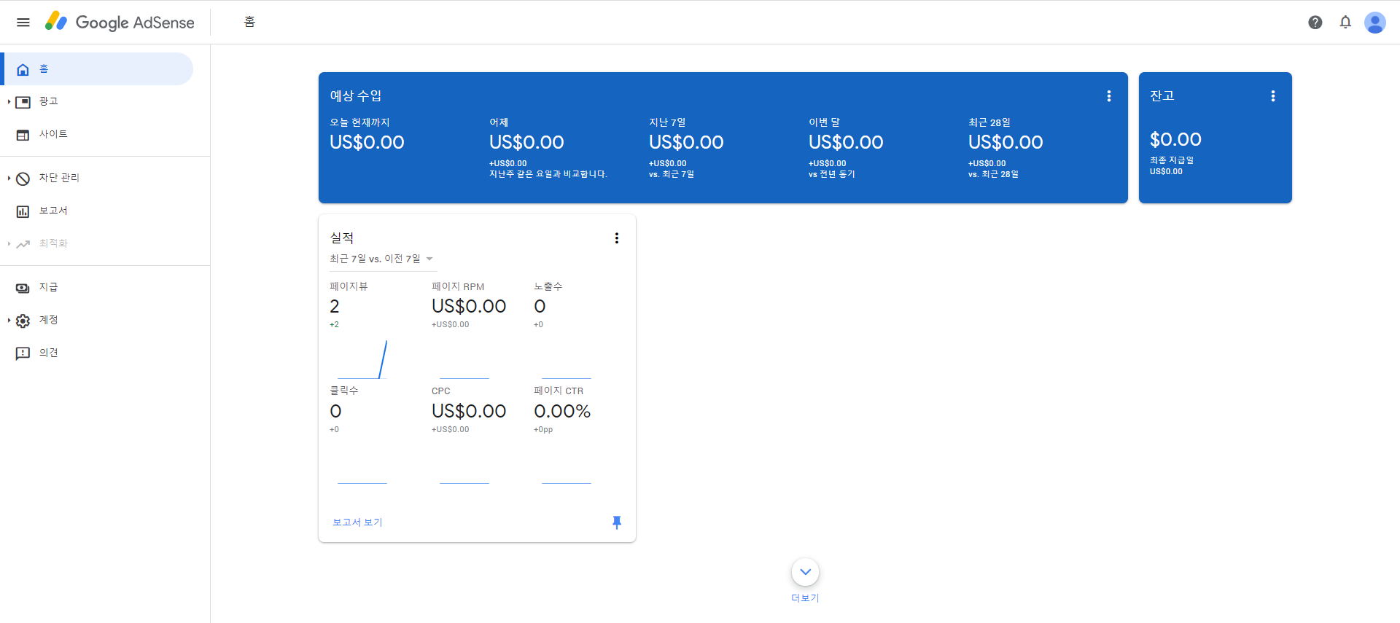
Task: Click the 노출수 metric value
Action: 540,306
